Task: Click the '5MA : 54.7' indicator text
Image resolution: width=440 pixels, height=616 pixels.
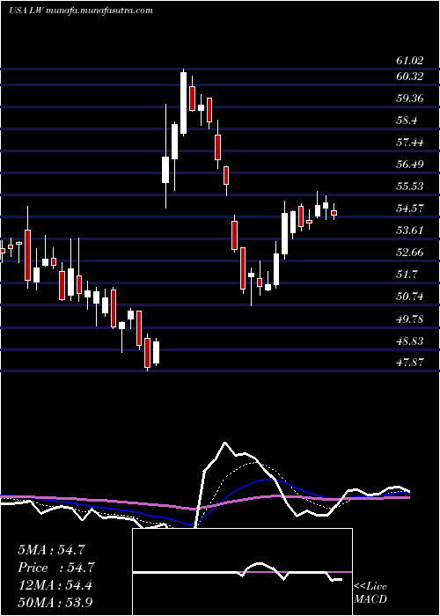Action: (x=51, y=550)
